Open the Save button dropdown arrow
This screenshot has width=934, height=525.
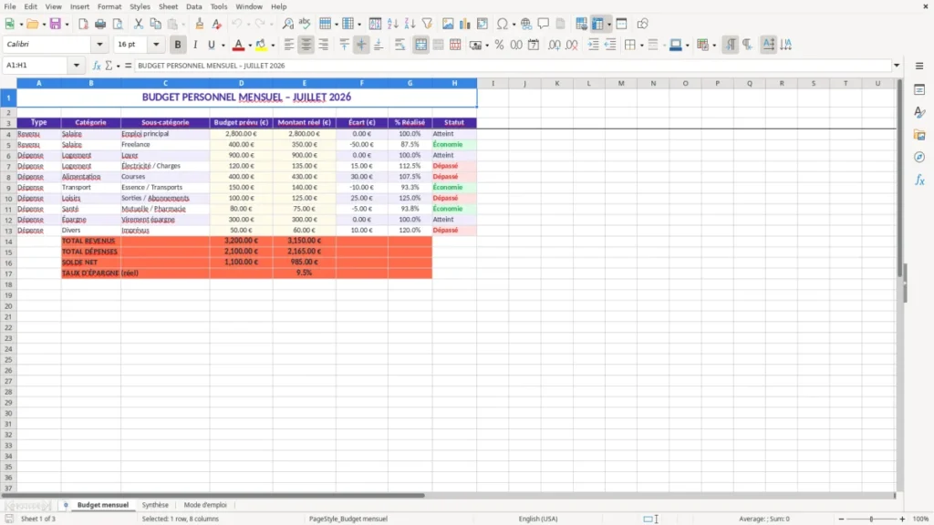pos(67,25)
